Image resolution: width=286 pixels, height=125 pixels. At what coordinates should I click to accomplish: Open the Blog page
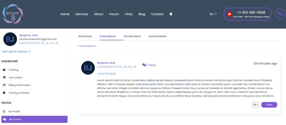click(x=142, y=14)
